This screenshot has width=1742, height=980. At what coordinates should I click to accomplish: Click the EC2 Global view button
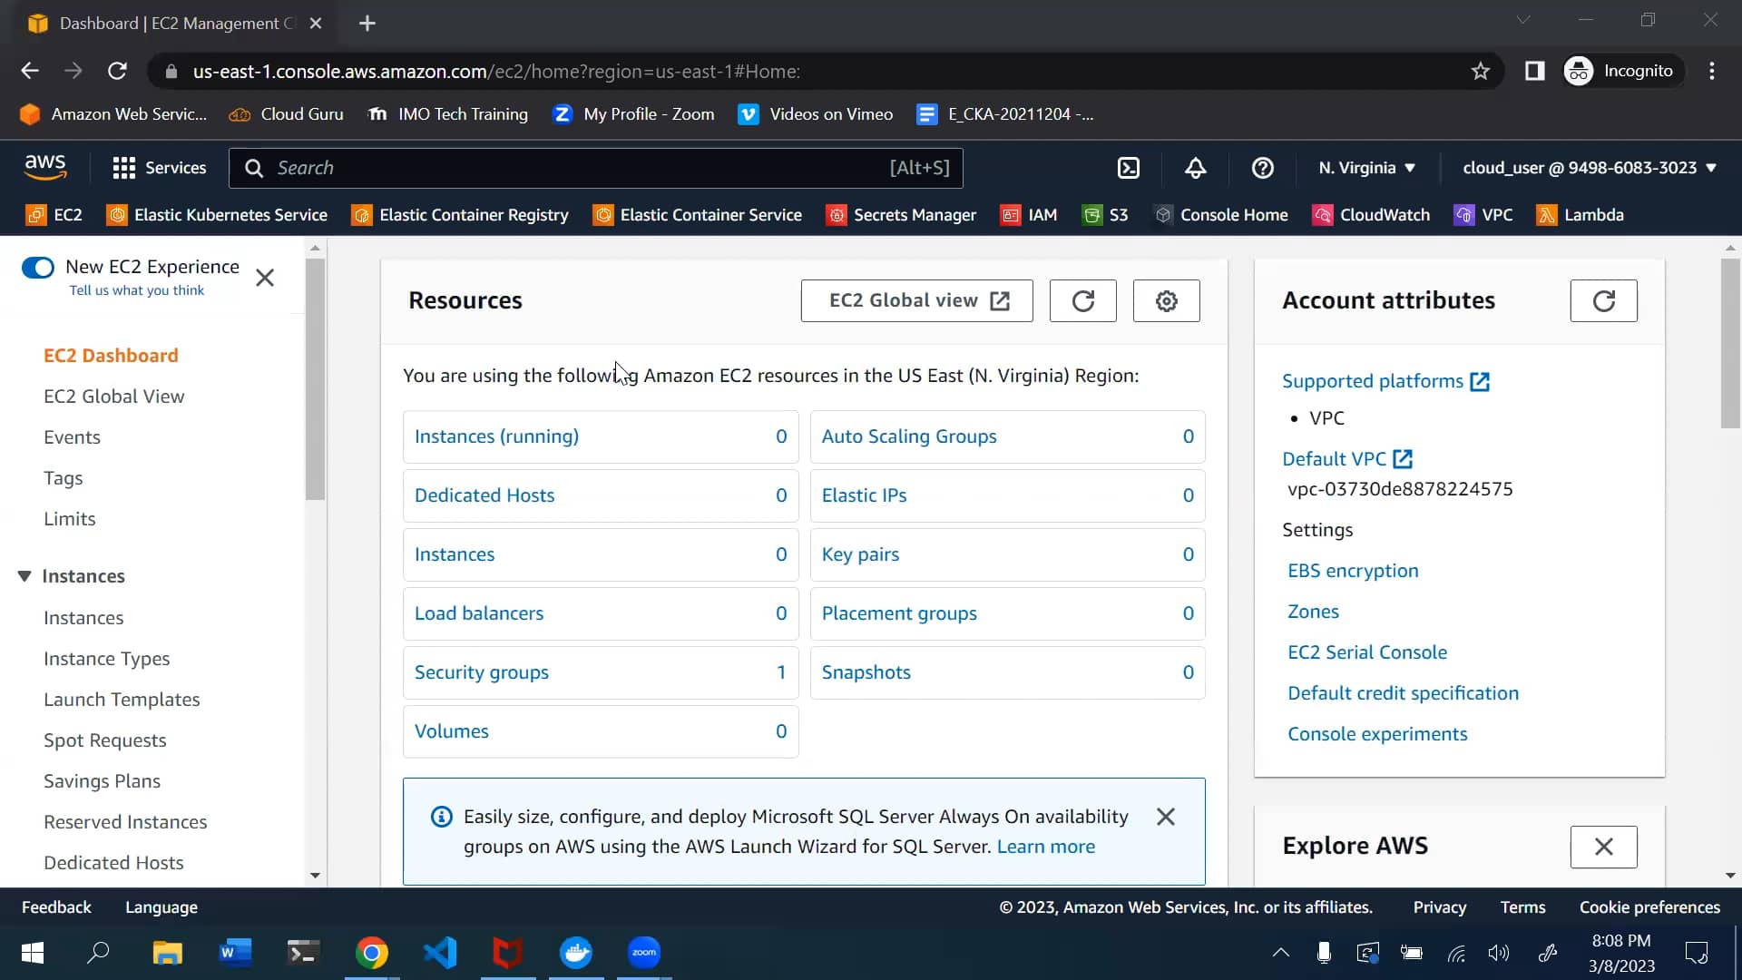(x=916, y=300)
